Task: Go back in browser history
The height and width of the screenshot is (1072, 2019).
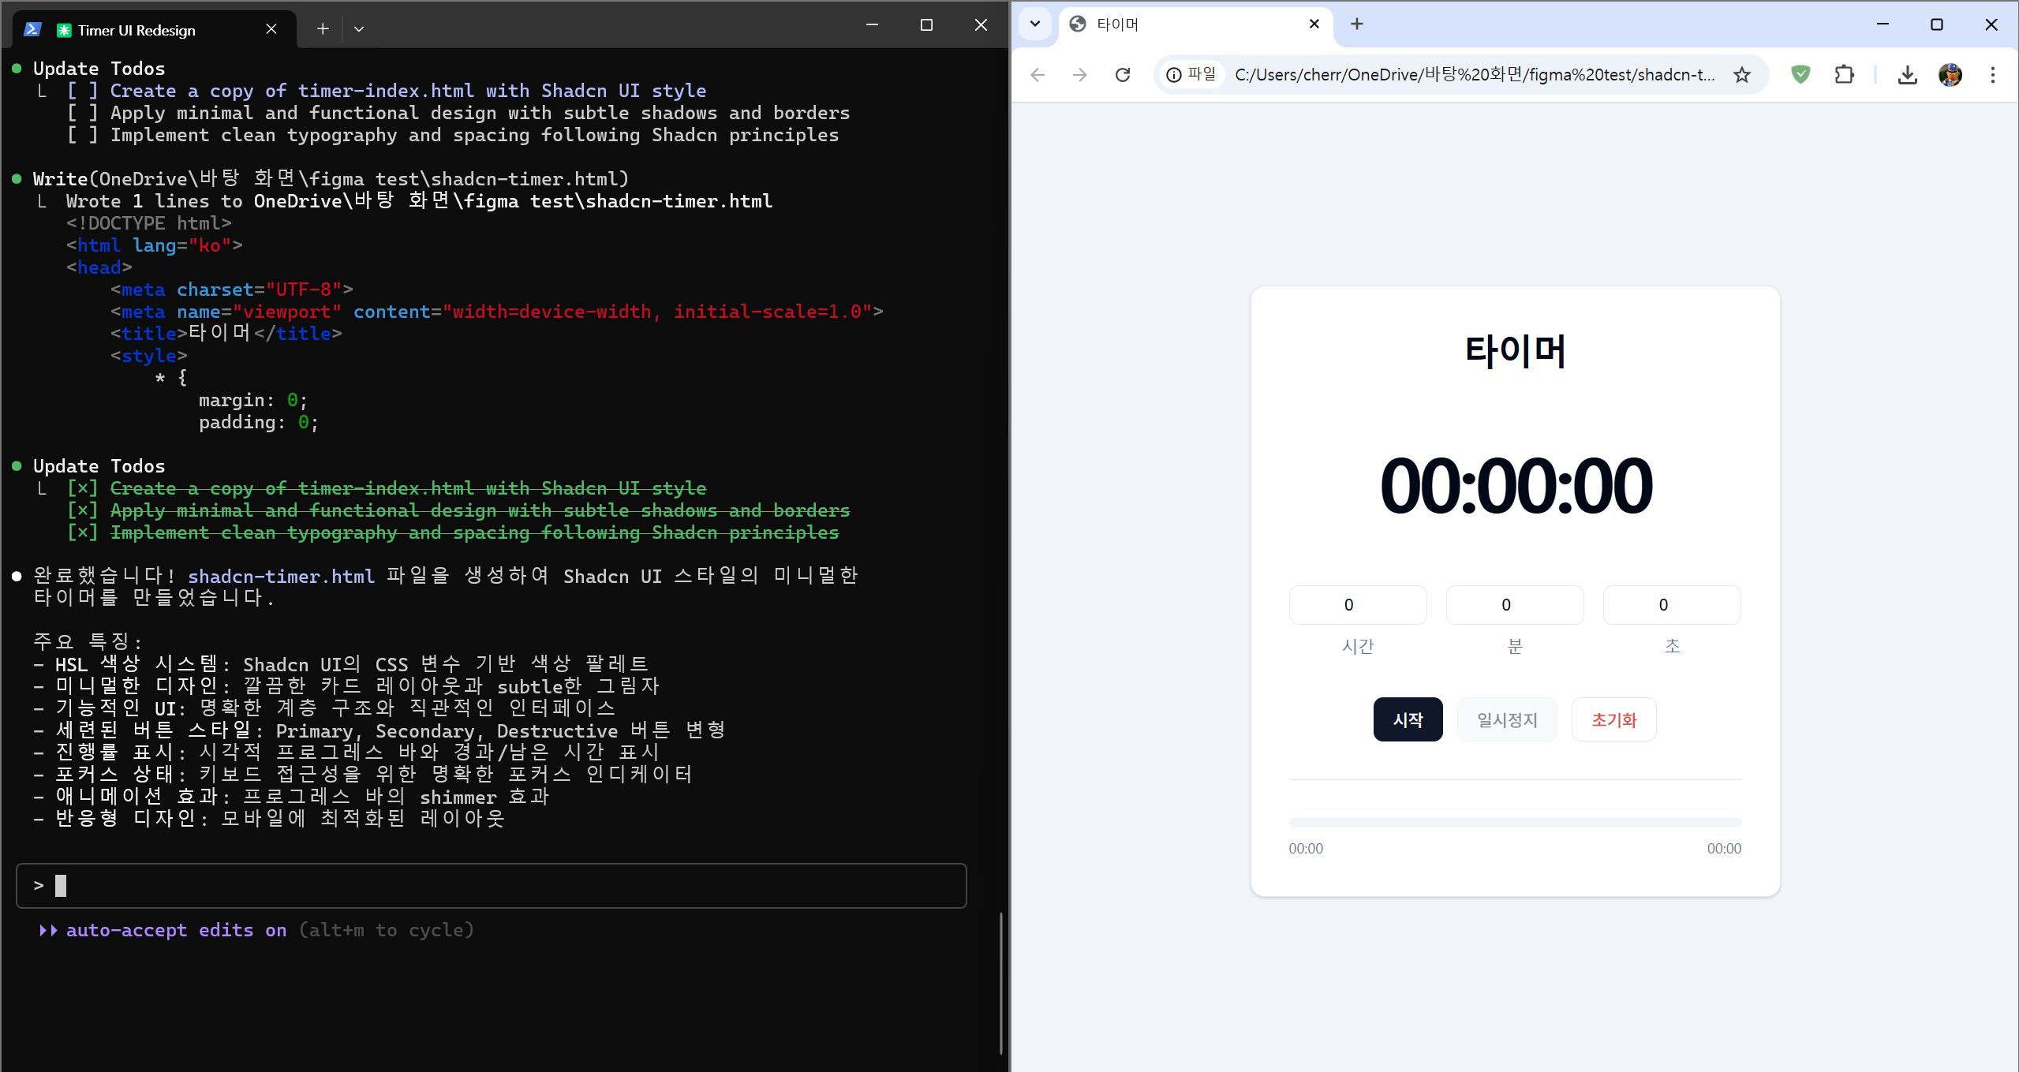Action: click(x=1038, y=75)
